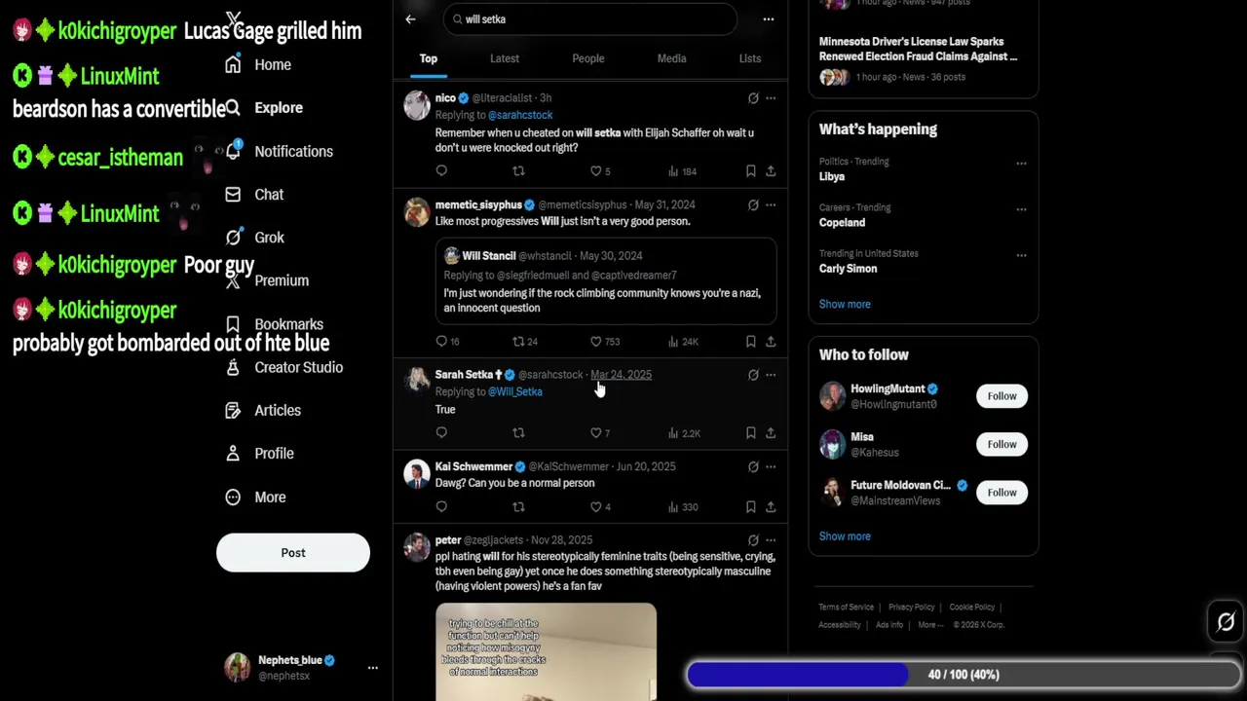Follow HowlingMutant
The image size is (1247, 701).
tap(1001, 396)
